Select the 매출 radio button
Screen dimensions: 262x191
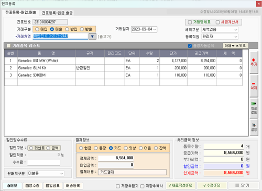52,29
